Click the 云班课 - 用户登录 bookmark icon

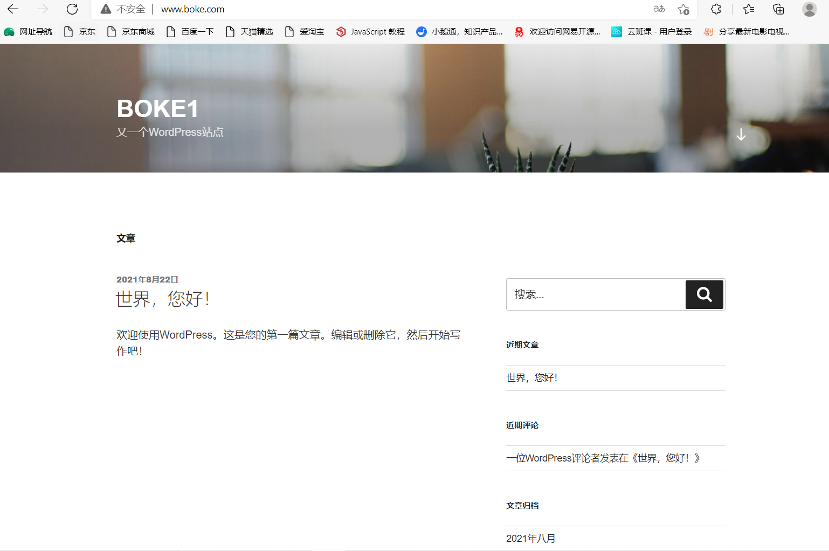coord(616,31)
